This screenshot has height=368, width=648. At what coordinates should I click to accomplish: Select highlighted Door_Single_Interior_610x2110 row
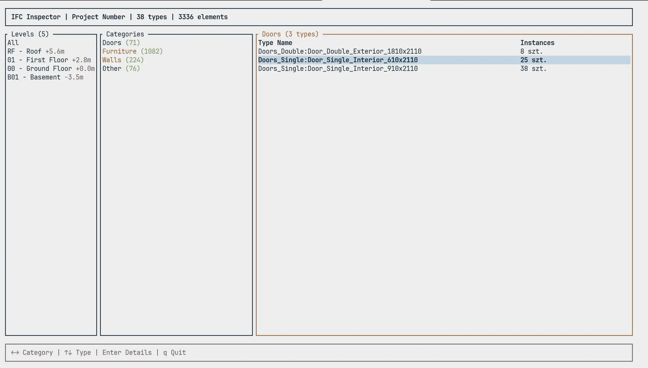pyautogui.click(x=338, y=60)
